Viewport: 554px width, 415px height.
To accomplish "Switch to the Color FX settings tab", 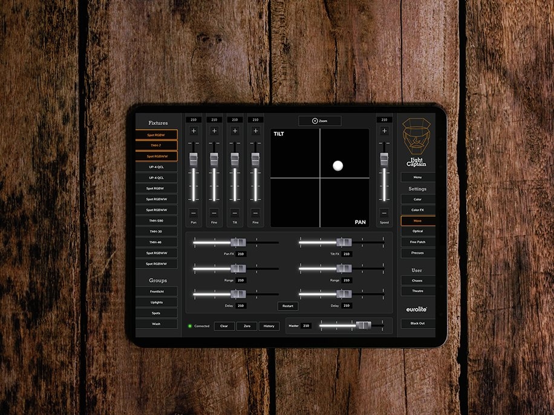I will pos(417,210).
